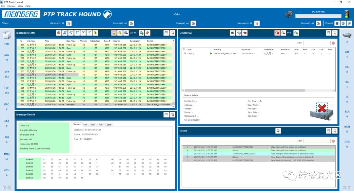This screenshot has height=191, width=354.
Task: Click the Message(s) filter icon
Action: 257,23
